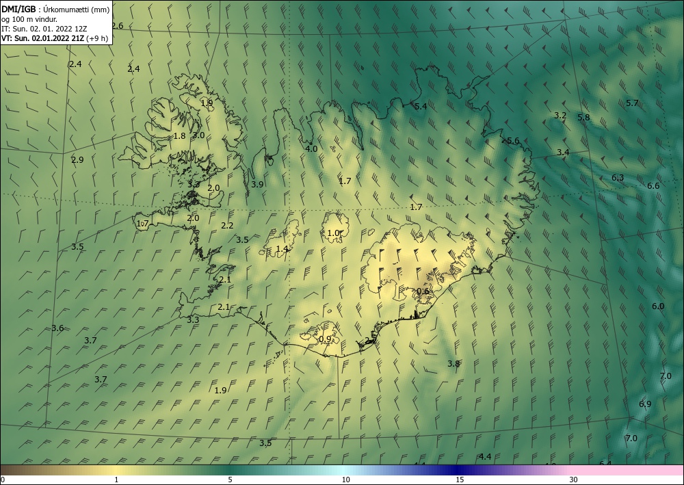Click the '6.9' value in the lower right
This screenshot has height=485, width=684.
pos(645,404)
